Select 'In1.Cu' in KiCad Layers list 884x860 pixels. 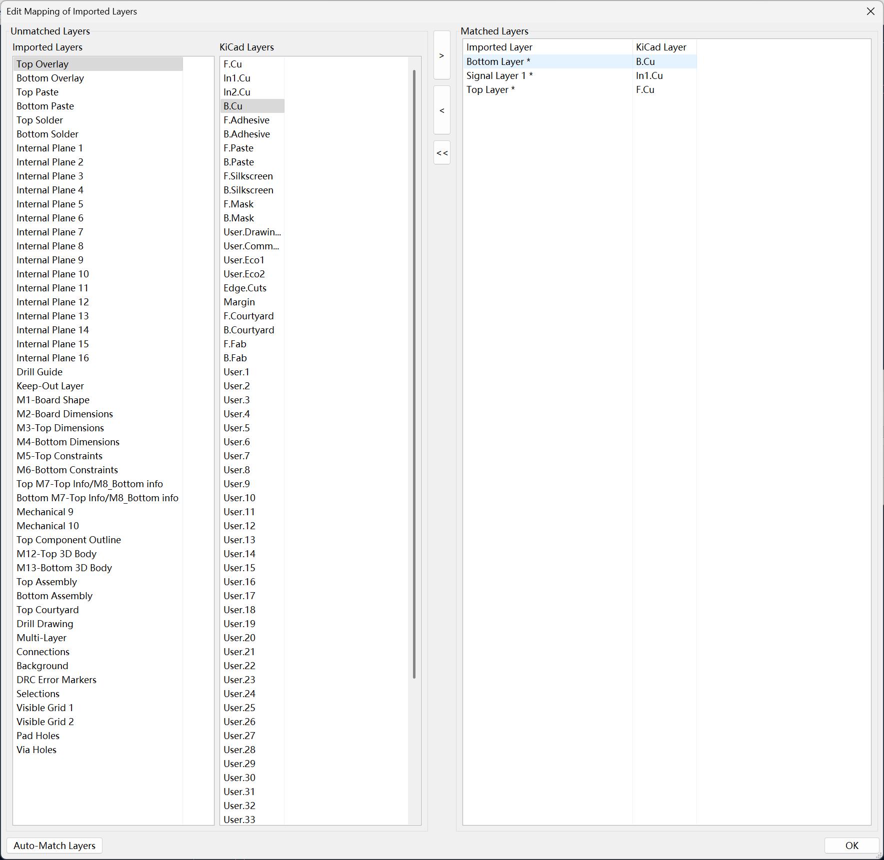(252, 78)
